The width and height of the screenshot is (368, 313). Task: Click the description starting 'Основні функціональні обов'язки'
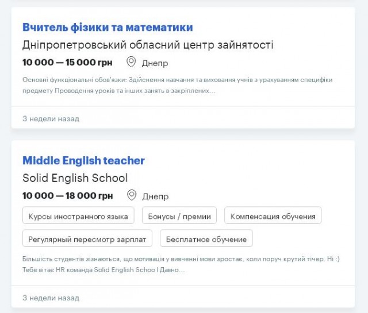click(x=178, y=86)
